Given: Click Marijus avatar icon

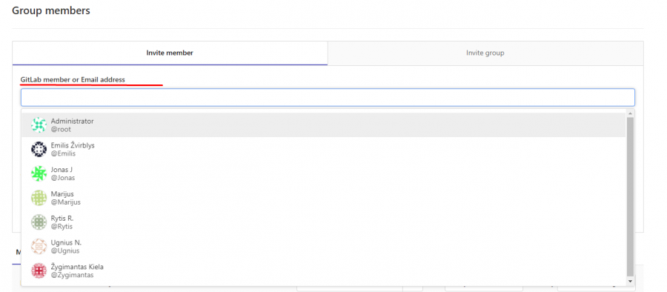Looking at the screenshot, I should pos(39,198).
